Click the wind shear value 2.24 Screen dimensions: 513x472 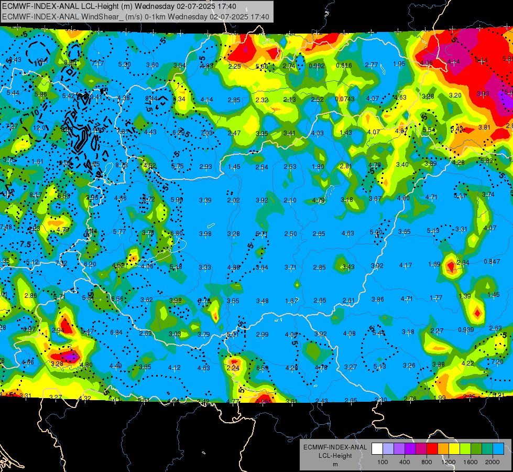click(x=233, y=368)
